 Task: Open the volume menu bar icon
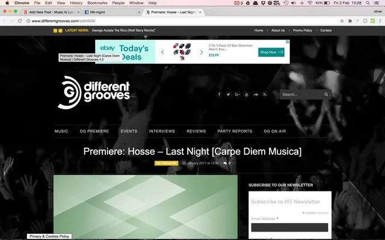(x=294, y=3)
